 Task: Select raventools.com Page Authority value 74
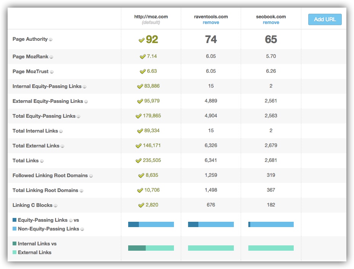click(x=211, y=40)
